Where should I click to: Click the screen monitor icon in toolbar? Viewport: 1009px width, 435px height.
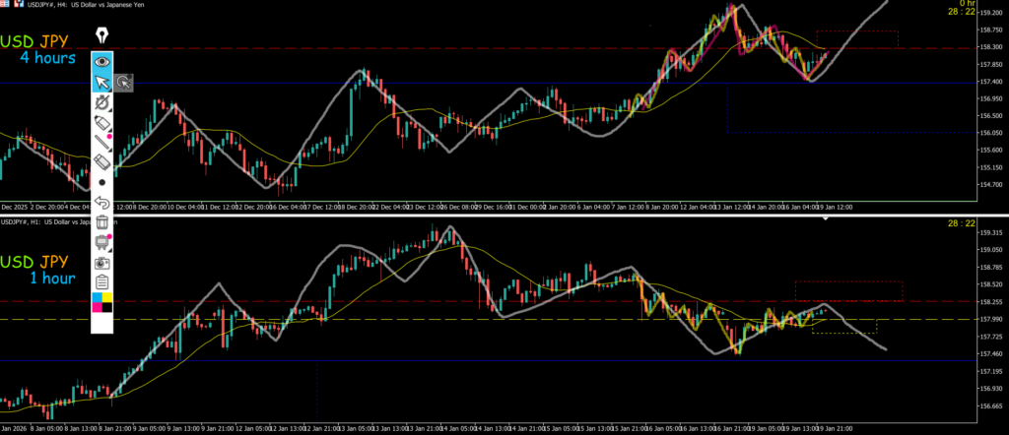click(x=102, y=242)
